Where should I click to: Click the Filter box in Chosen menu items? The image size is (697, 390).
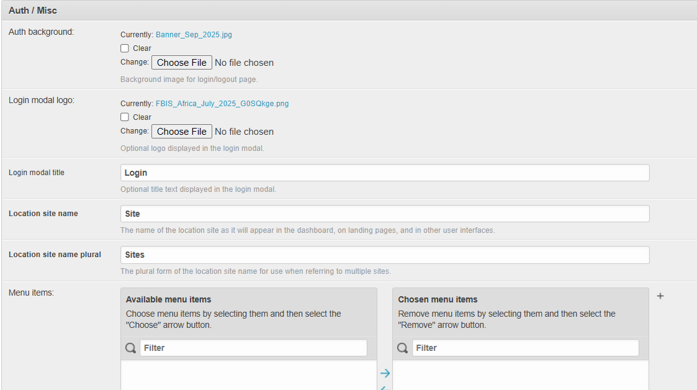click(525, 347)
